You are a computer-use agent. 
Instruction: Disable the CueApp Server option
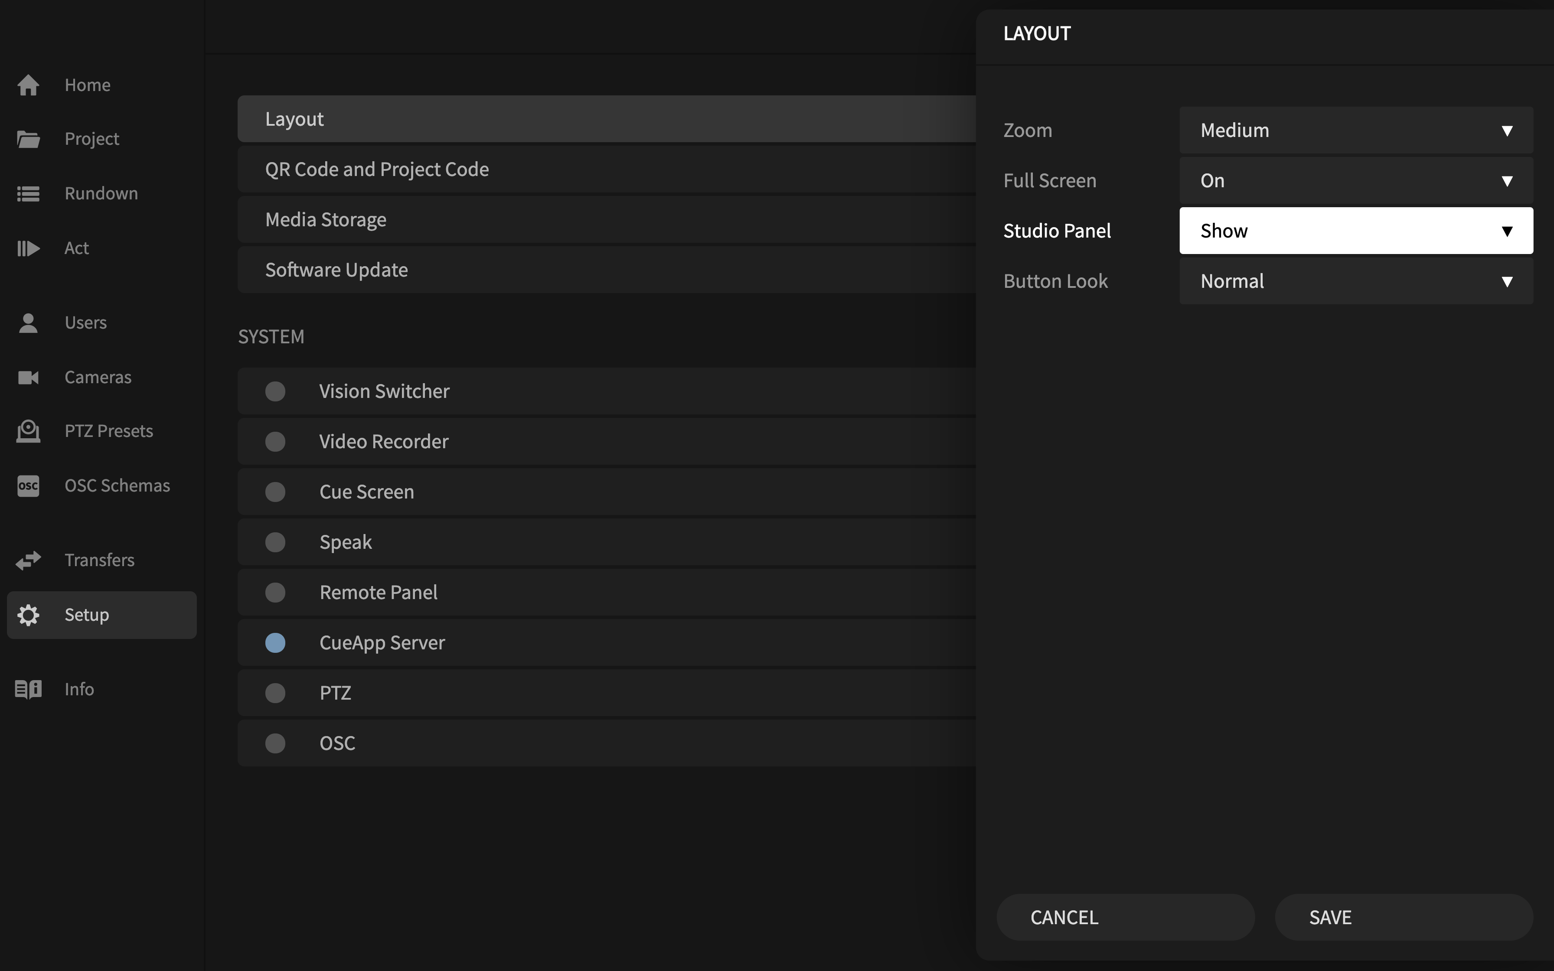275,642
